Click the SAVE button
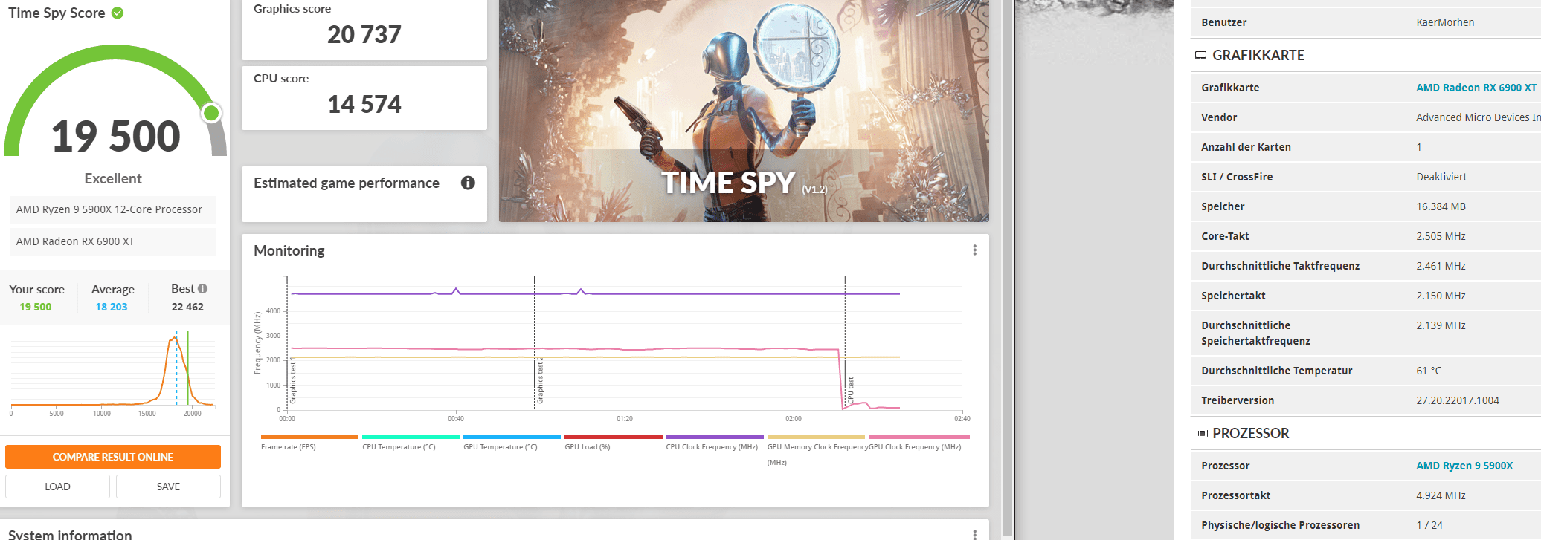1541x540 pixels. pos(168,487)
